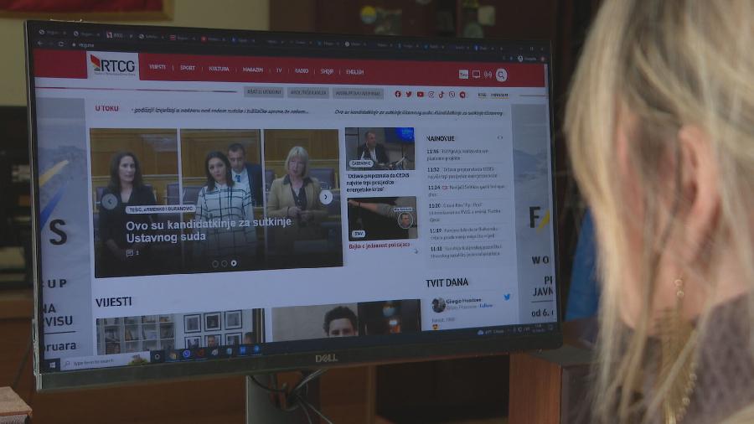Screen dimensions: 754x424
Task: Open the search magnifier icon in header
Action: [x=501, y=75]
